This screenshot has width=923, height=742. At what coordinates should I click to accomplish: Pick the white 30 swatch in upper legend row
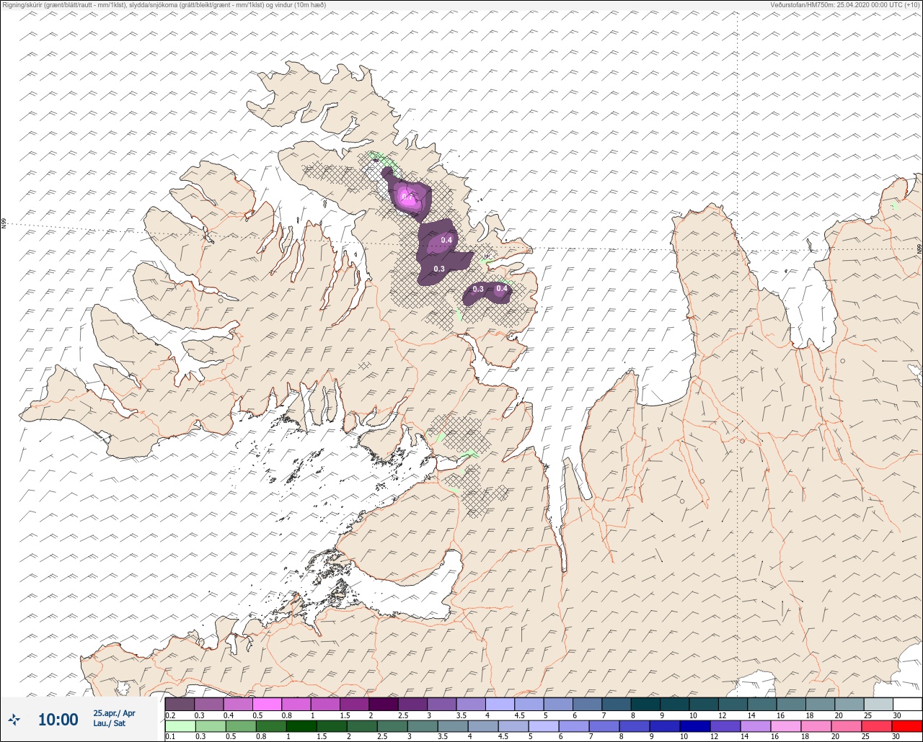(907, 704)
